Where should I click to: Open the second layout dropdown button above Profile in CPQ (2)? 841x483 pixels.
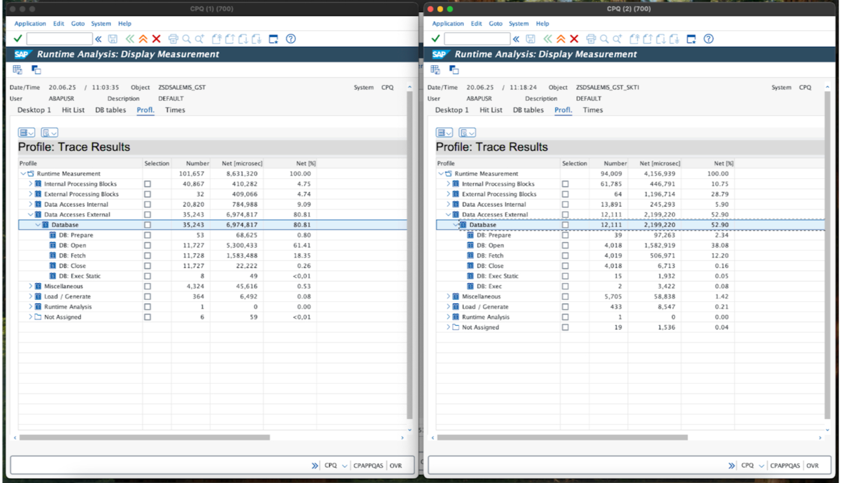467,132
